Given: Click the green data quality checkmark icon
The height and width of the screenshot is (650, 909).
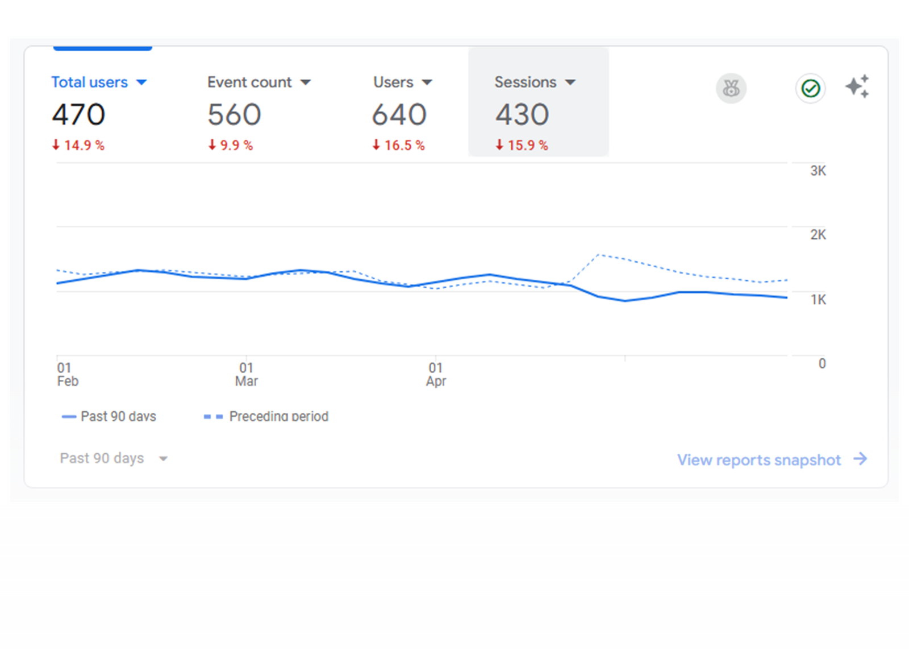Looking at the screenshot, I should (x=810, y=88).
